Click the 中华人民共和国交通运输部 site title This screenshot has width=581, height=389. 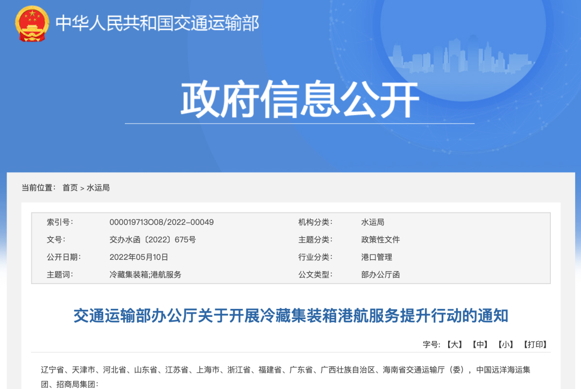point(156,23)
